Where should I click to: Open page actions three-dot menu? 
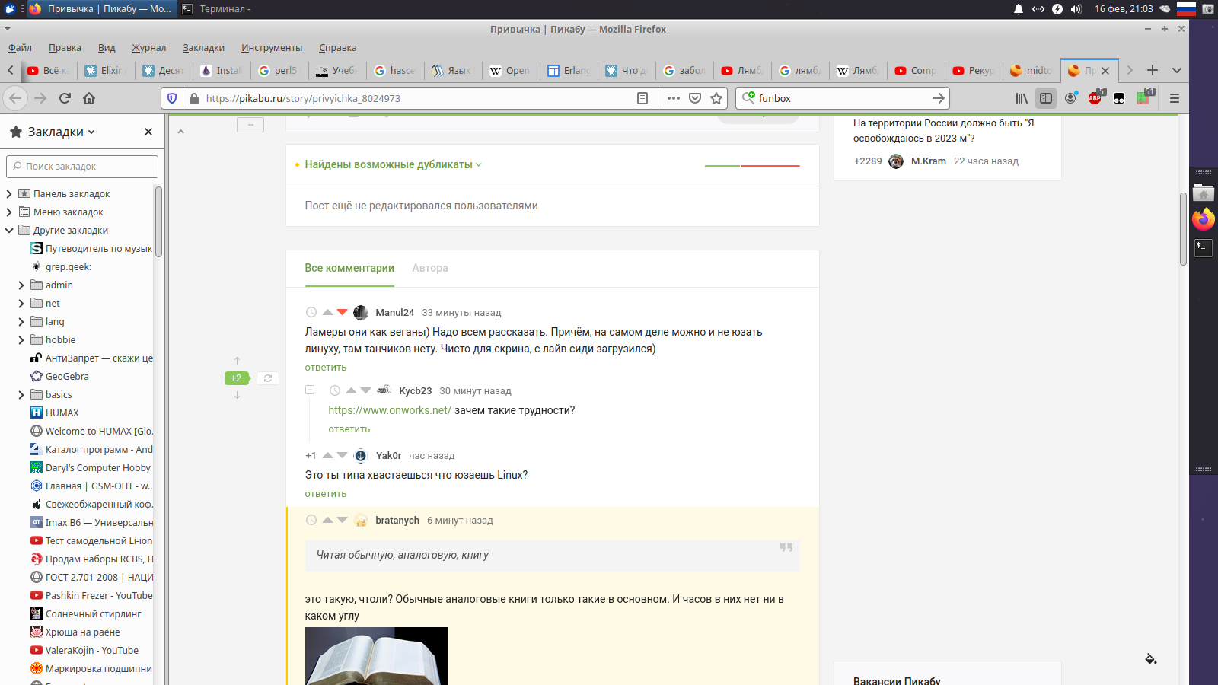(674, 98)
